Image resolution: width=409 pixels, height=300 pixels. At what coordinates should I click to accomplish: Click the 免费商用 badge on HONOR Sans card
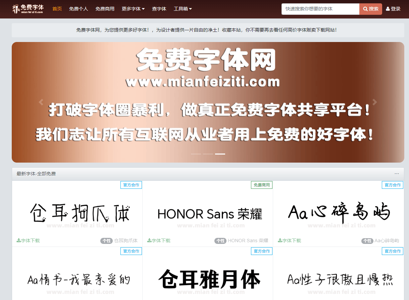tap(262, 185)
